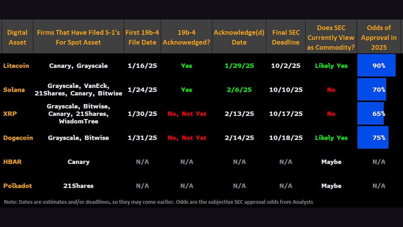Click HBAR's N/A first file date

pos(142,162)
